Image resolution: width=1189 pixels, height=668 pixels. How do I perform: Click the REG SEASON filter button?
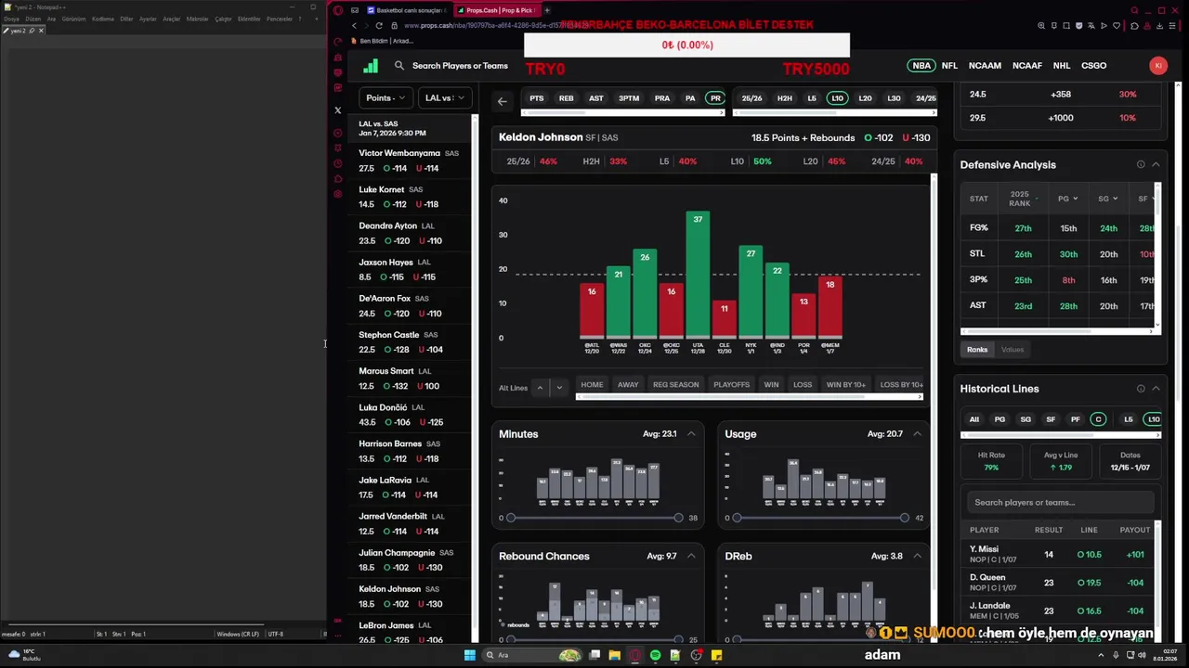coord(675,385)
